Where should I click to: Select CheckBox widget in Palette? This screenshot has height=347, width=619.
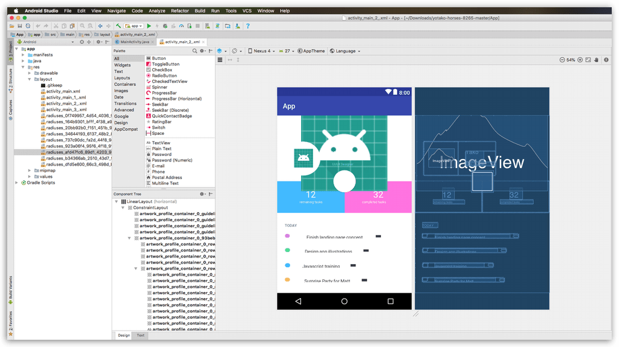coord(161,70)
